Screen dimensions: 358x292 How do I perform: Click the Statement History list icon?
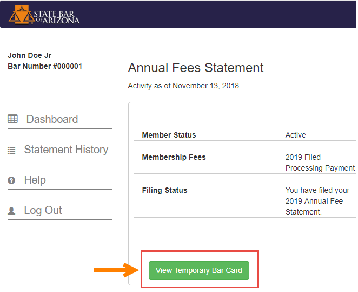pyautogui.click(x=11, y=150)
